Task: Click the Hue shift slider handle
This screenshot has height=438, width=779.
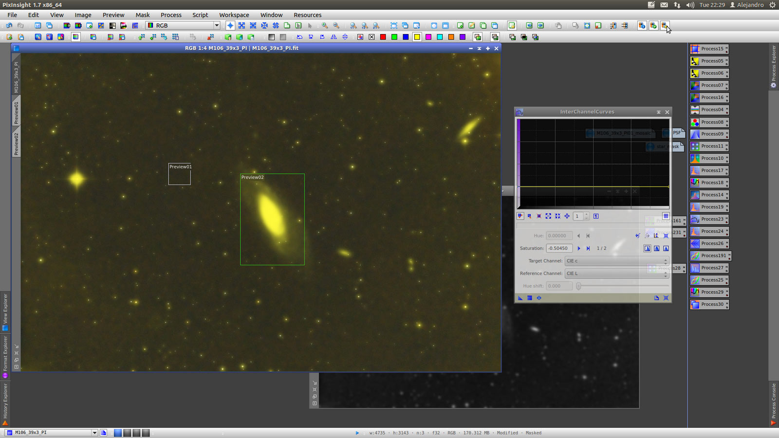Action: point(578,286)
